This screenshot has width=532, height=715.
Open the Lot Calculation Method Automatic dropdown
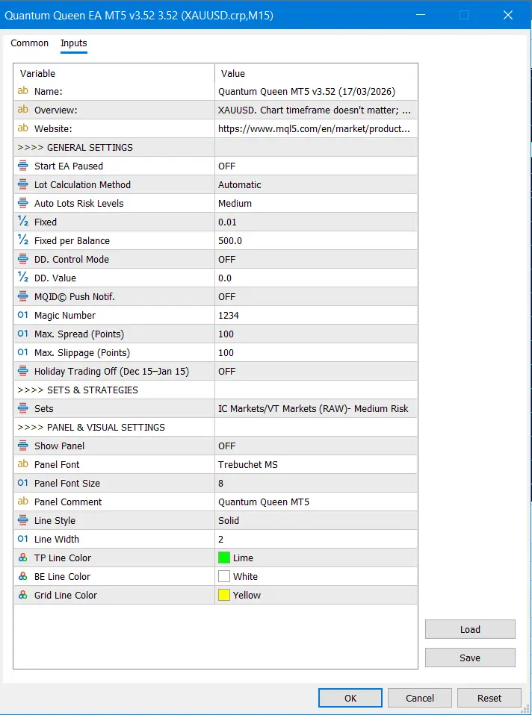coord(316,184)
